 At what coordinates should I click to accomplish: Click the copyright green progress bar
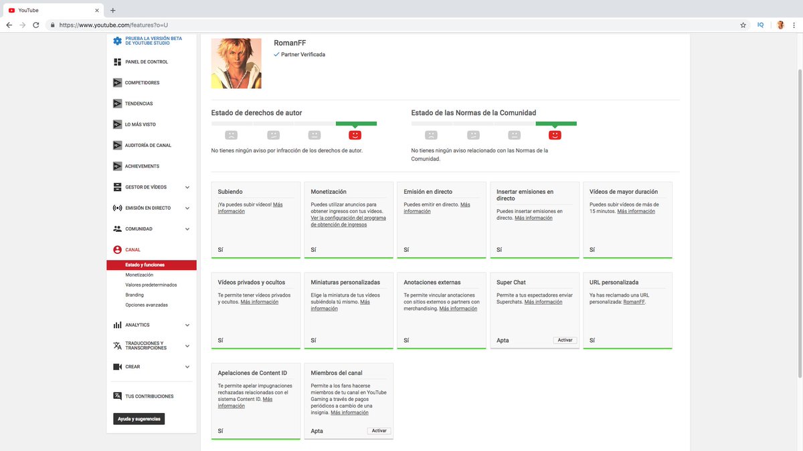[x=356, y=124]
